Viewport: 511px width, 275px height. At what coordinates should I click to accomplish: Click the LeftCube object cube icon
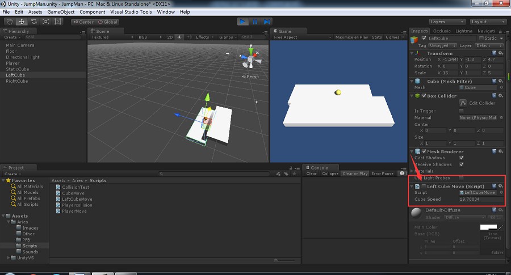(x=414, y=40)
